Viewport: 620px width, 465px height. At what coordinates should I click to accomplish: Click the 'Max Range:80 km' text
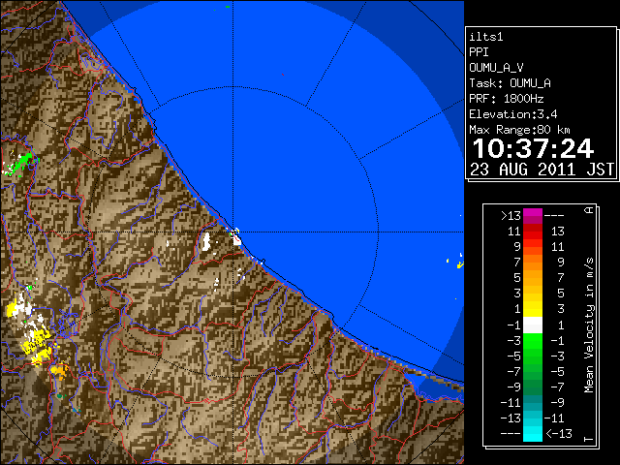(x=519, y=130)
